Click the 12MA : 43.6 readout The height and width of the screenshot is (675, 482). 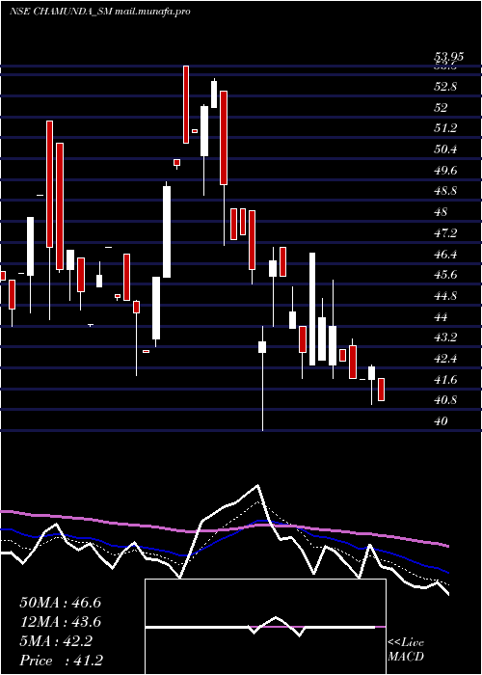coord(60,622)
